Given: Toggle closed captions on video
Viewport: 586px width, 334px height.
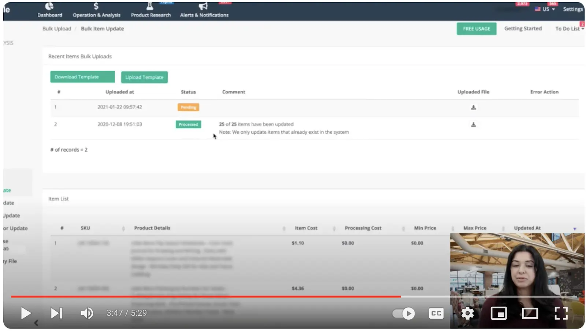Looking at the screenshot, I should 436,314.
